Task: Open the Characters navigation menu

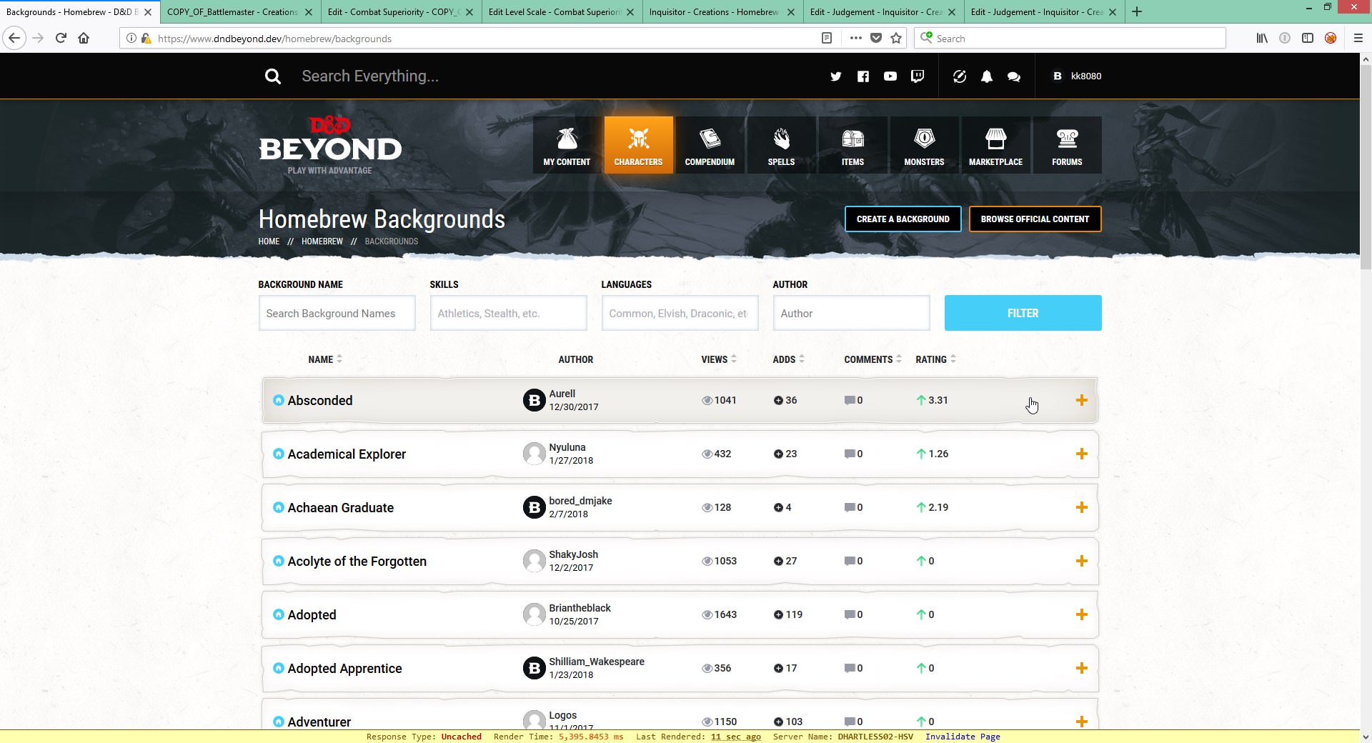Action: coord(638,145)
